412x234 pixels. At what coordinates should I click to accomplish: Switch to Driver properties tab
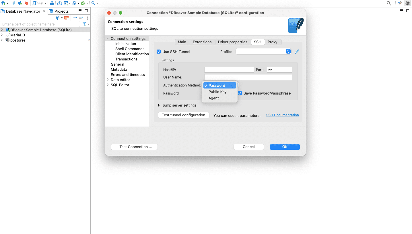232,42
